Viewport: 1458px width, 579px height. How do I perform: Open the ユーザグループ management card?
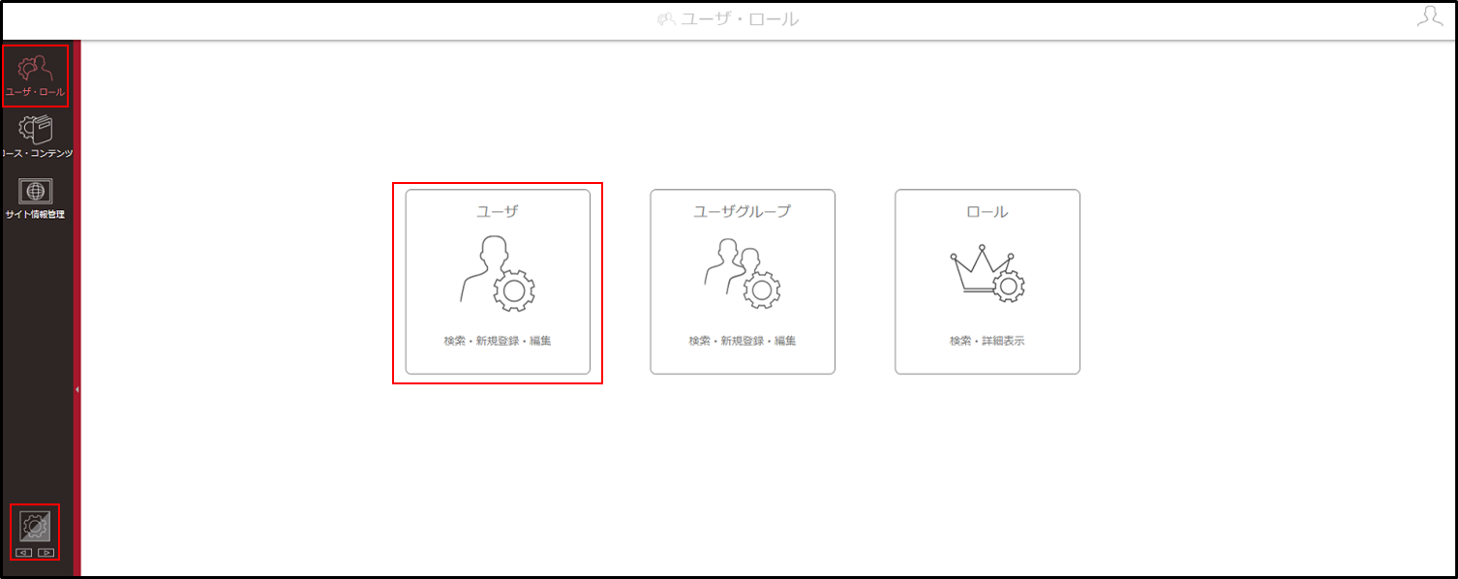click(x=743, y=282)
